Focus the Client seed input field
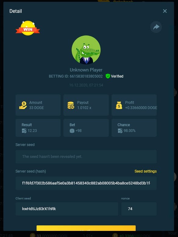 click(x=67, y=209)
